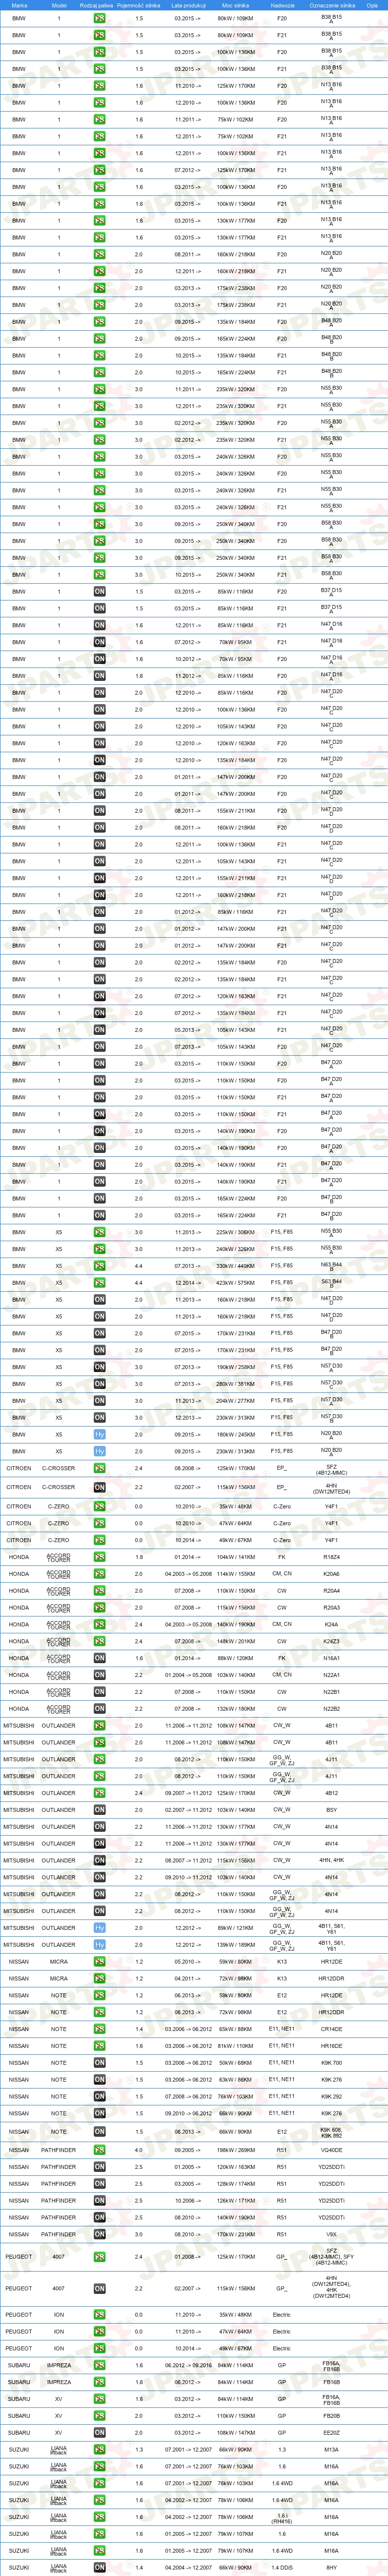Click petrol icon in Mitsubishi Outlander 4B12 row
Image resolution: width=388 pixels, height=2576 pixels.
tap(99, 1793)
